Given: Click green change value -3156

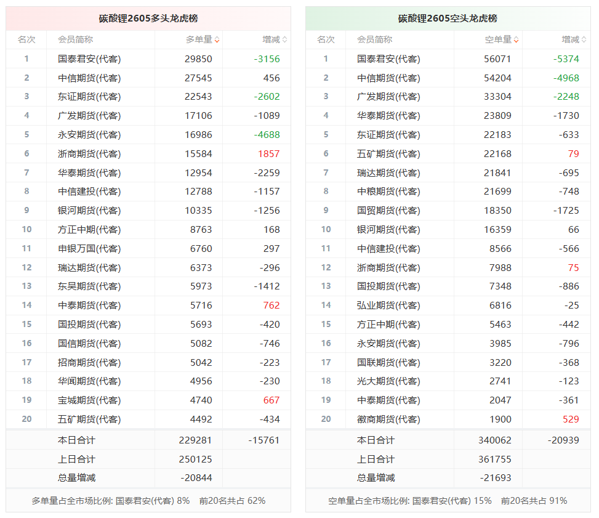Looking at the screenshot, I should click(x=267, y=59).
